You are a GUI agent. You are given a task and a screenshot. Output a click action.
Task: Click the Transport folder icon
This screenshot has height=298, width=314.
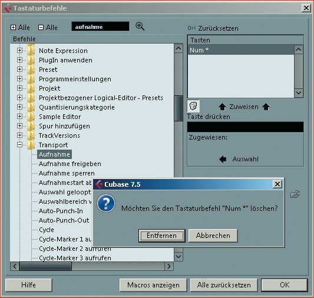[31, 145]
